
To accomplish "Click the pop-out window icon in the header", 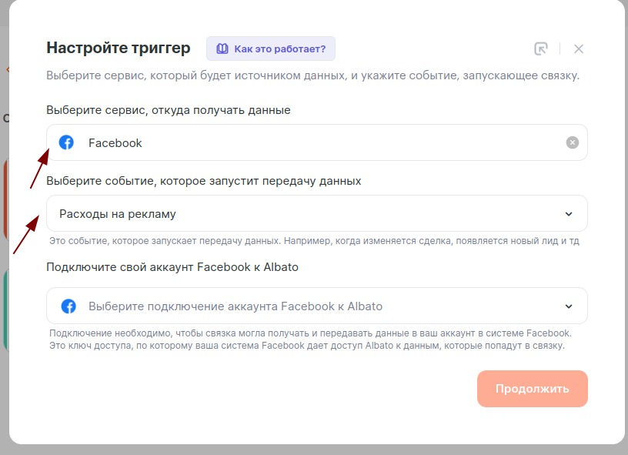I will pos(541,49).
